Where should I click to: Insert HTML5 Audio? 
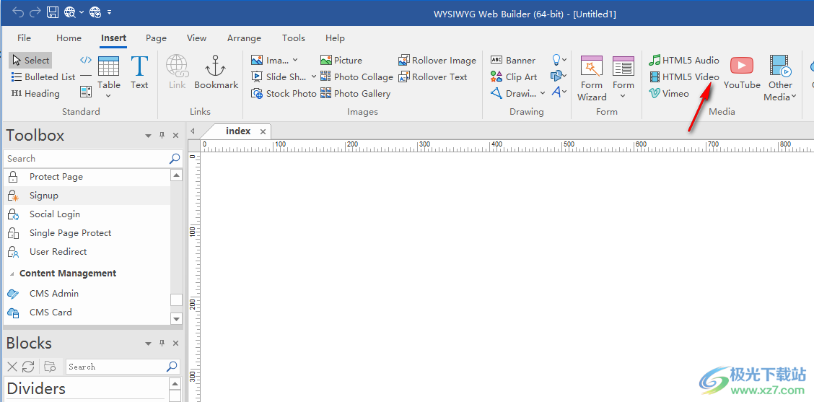[684, 60]
